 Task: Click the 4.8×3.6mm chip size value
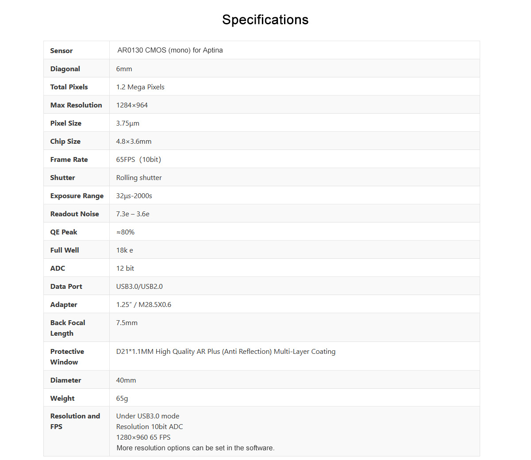click(134, 142)
